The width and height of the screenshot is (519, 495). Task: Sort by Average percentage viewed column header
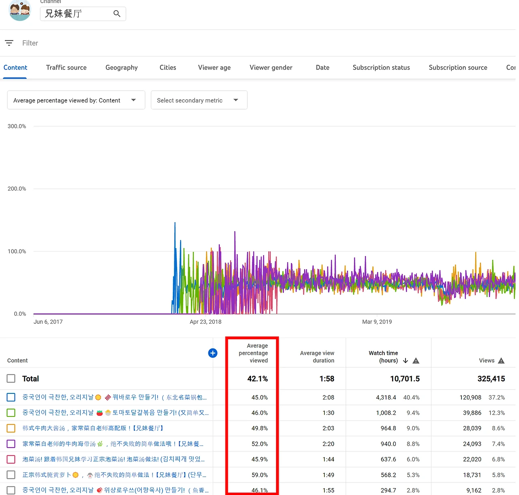pos(253,353)
